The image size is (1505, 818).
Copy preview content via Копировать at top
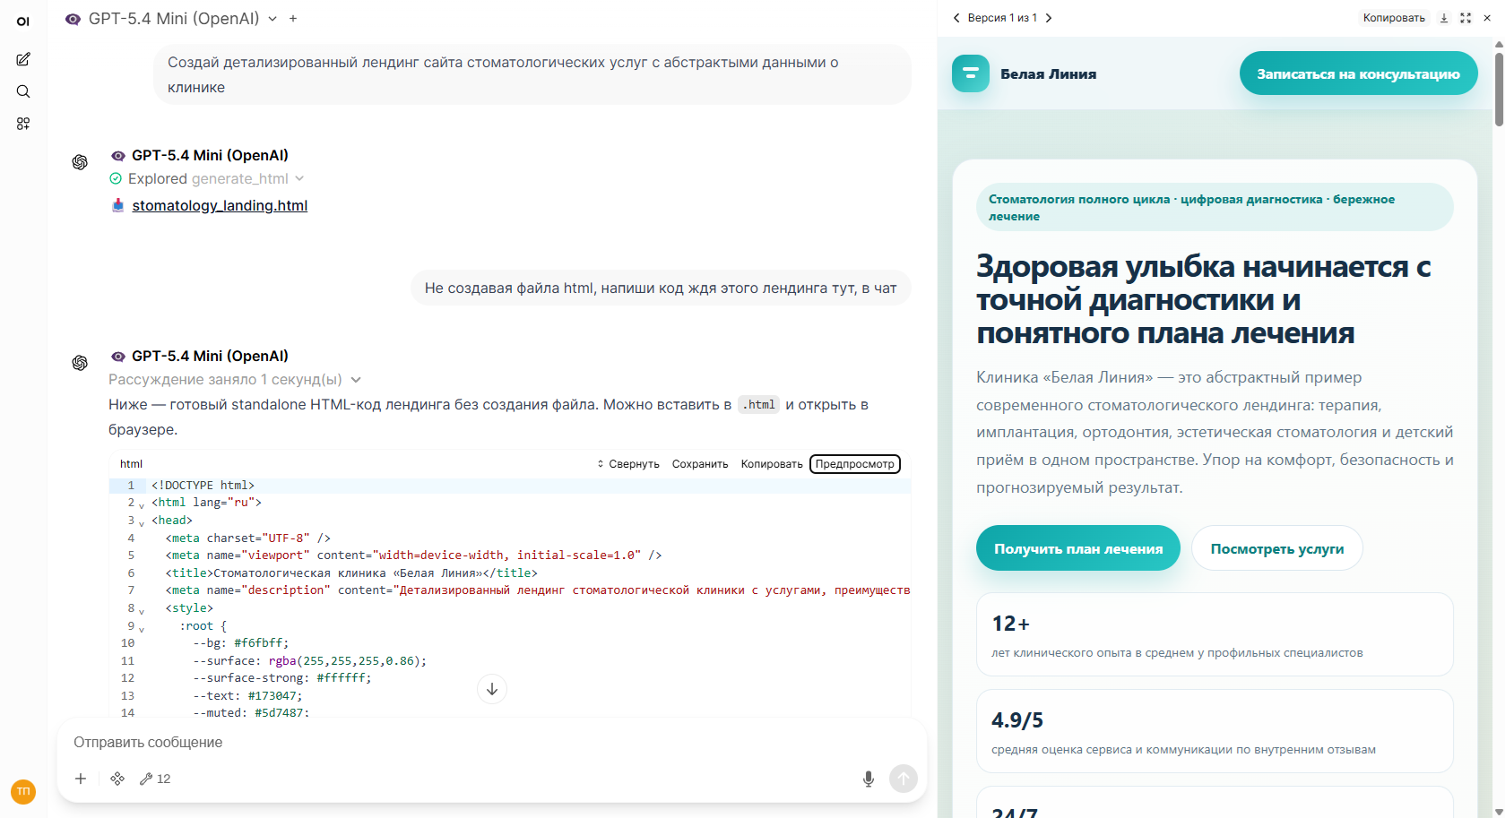[1394, 18]
